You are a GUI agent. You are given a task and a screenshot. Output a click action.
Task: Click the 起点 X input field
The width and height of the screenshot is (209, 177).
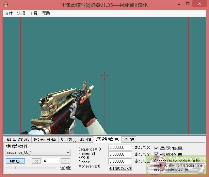120,148
